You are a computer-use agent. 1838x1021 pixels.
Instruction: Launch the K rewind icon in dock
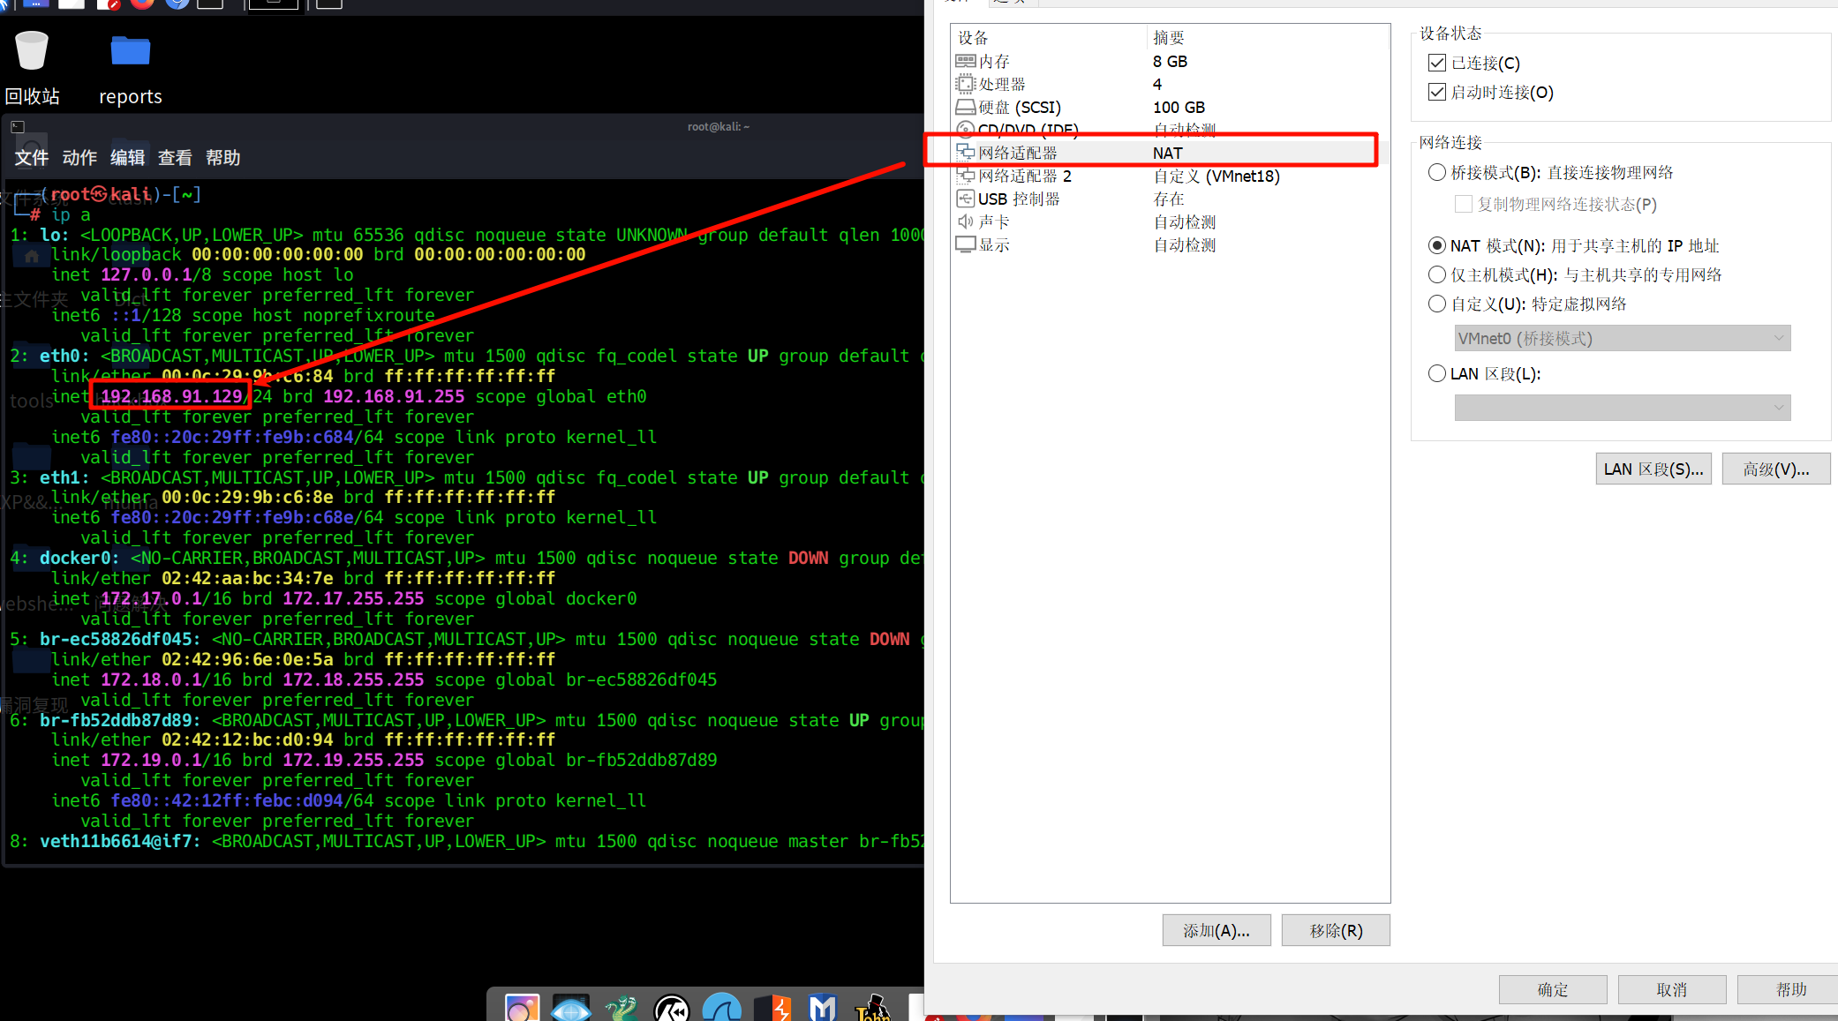672,1007
